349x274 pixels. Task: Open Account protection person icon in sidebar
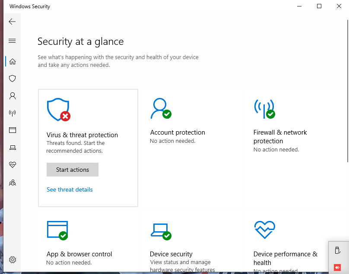pyautogui.click(x=13, y=96)
